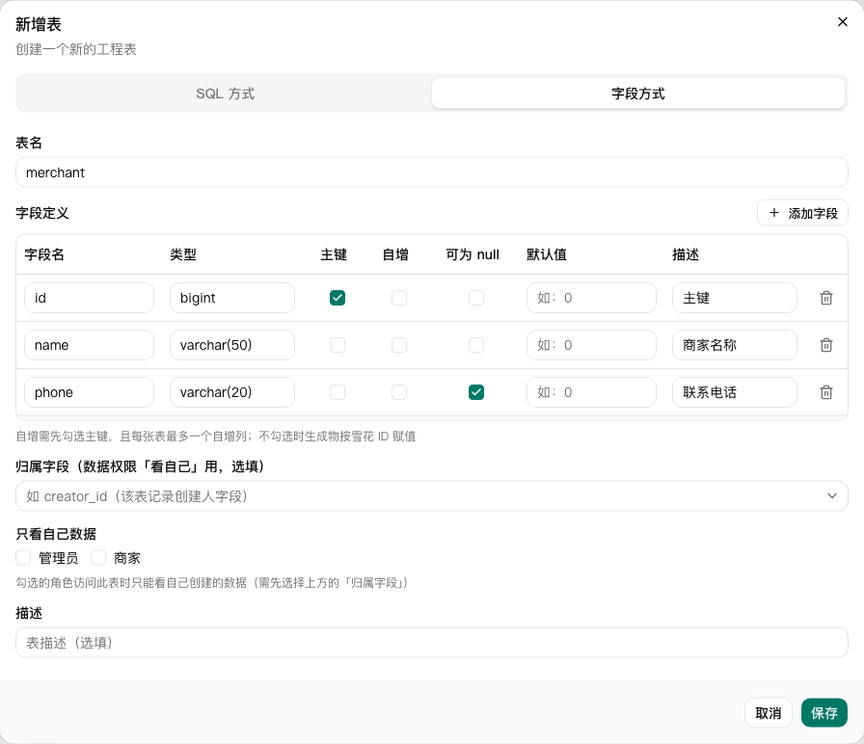Edit 联系电话 description field
This screenshot has width=864, height=744.
[x=735, y=392]
